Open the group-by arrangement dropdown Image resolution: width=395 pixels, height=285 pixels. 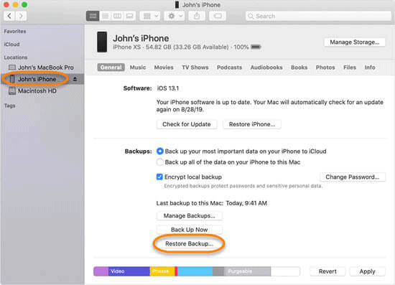tap(150, 16)
